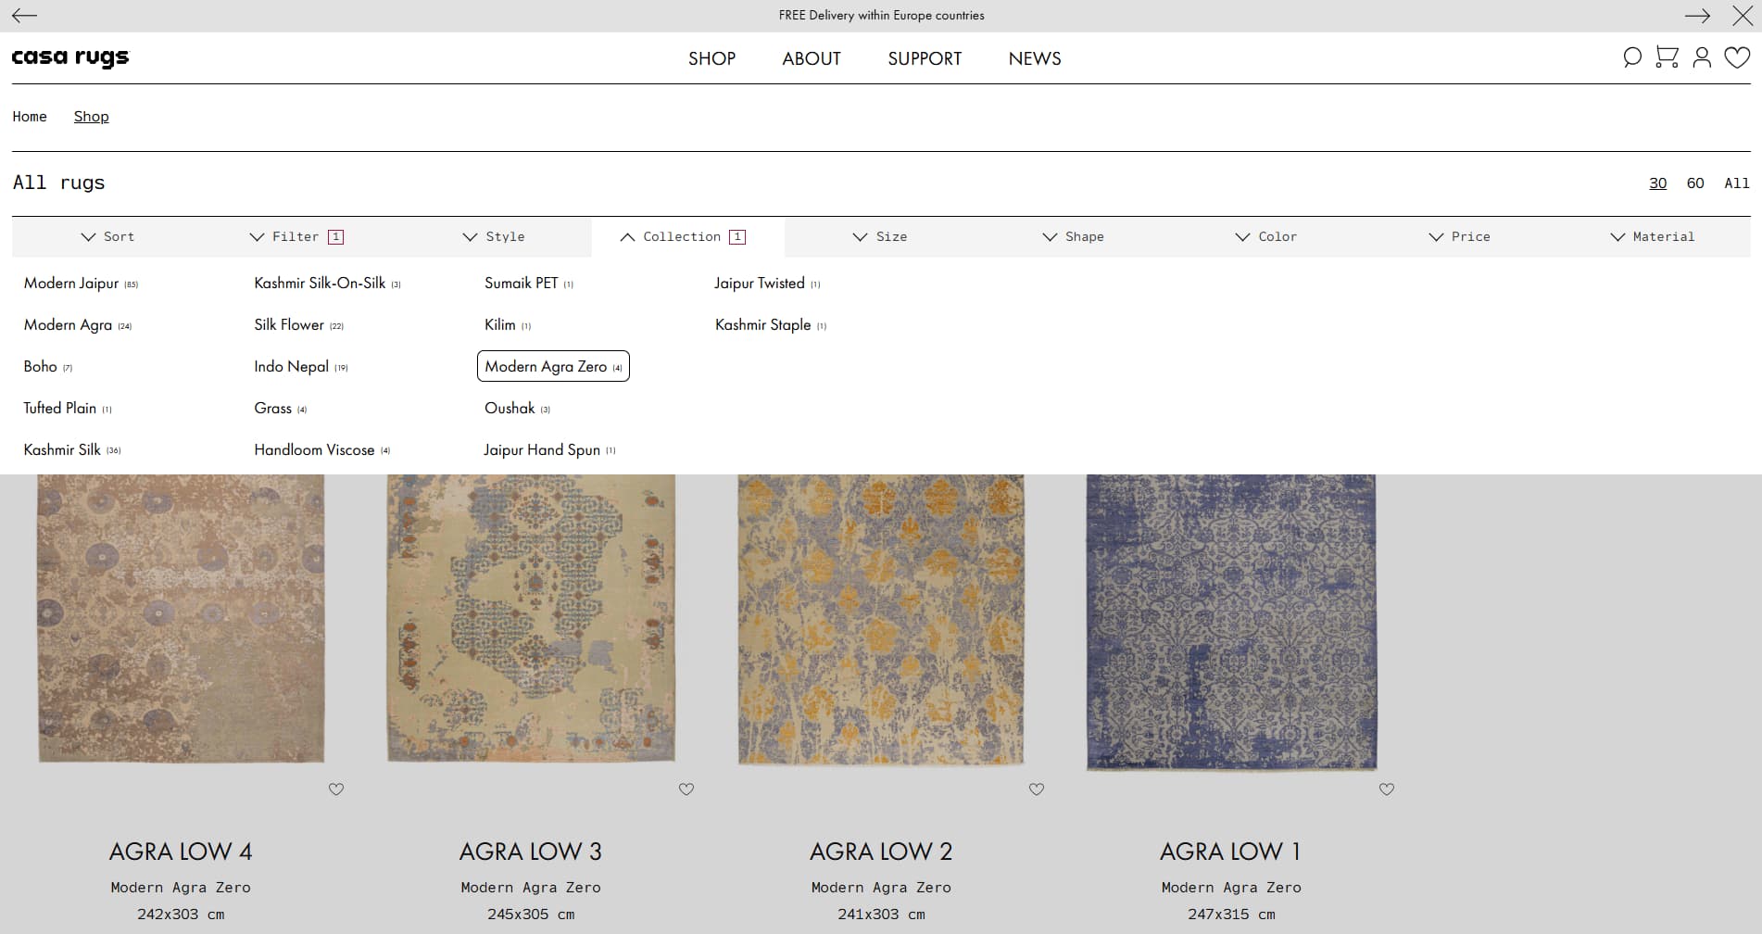Favorite the AGRA LOW 1 rug
The width and height of the screenshot is (1762, 934).
1387,789
